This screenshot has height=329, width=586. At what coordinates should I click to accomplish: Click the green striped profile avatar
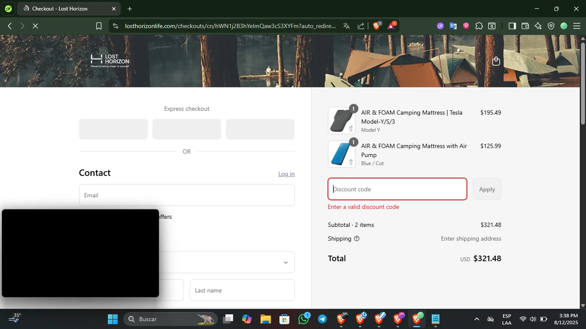tap(564, 26)
